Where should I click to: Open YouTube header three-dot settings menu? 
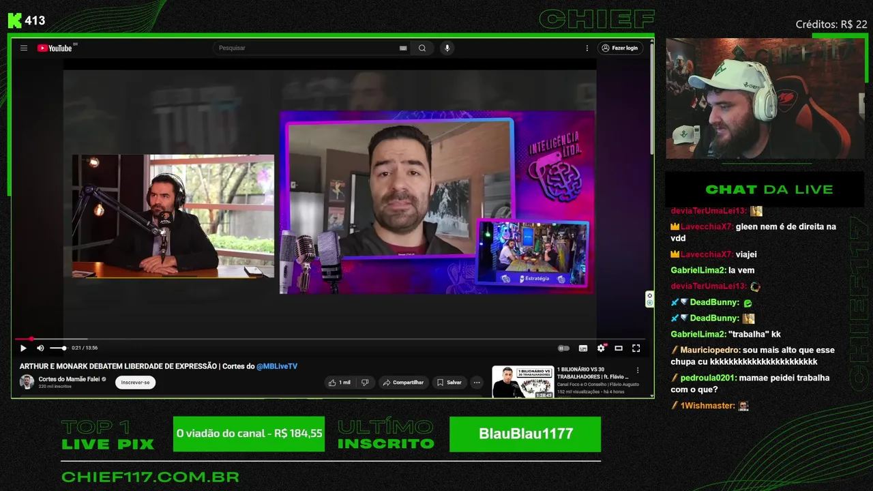pos(587,48)
